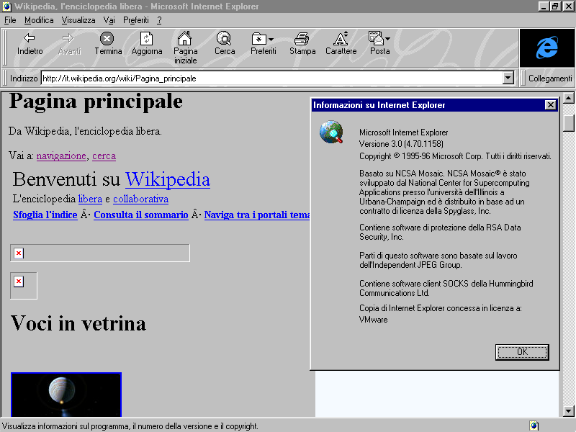
Task: Open web search with Cerca button
Action: 224,44
